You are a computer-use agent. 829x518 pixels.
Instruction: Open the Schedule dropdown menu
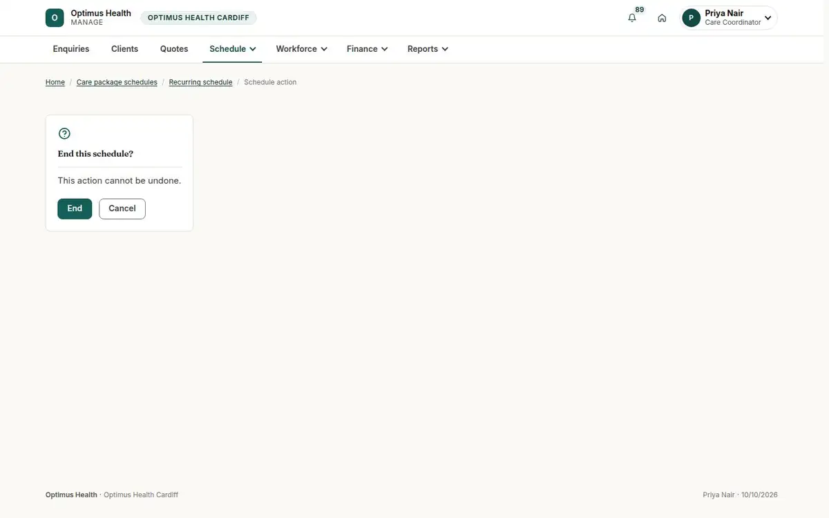232,49
